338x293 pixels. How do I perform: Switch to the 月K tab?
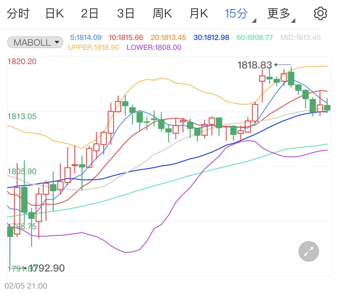click(x=199, y=14)
